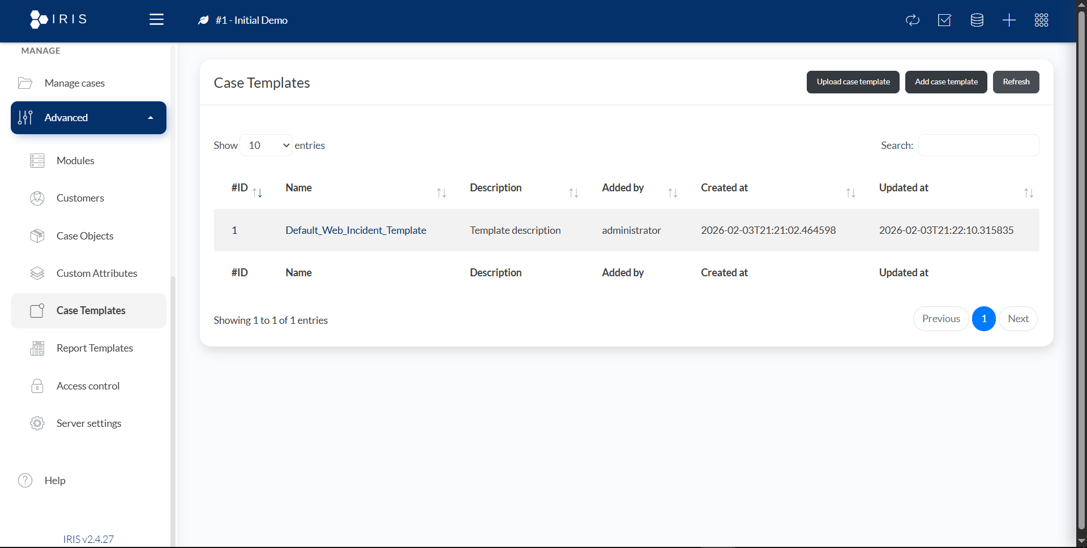Open the grid apps icon in header
Viewport: 1087px width, 548px height.
pyautogui.click(x=1041, y=20)
